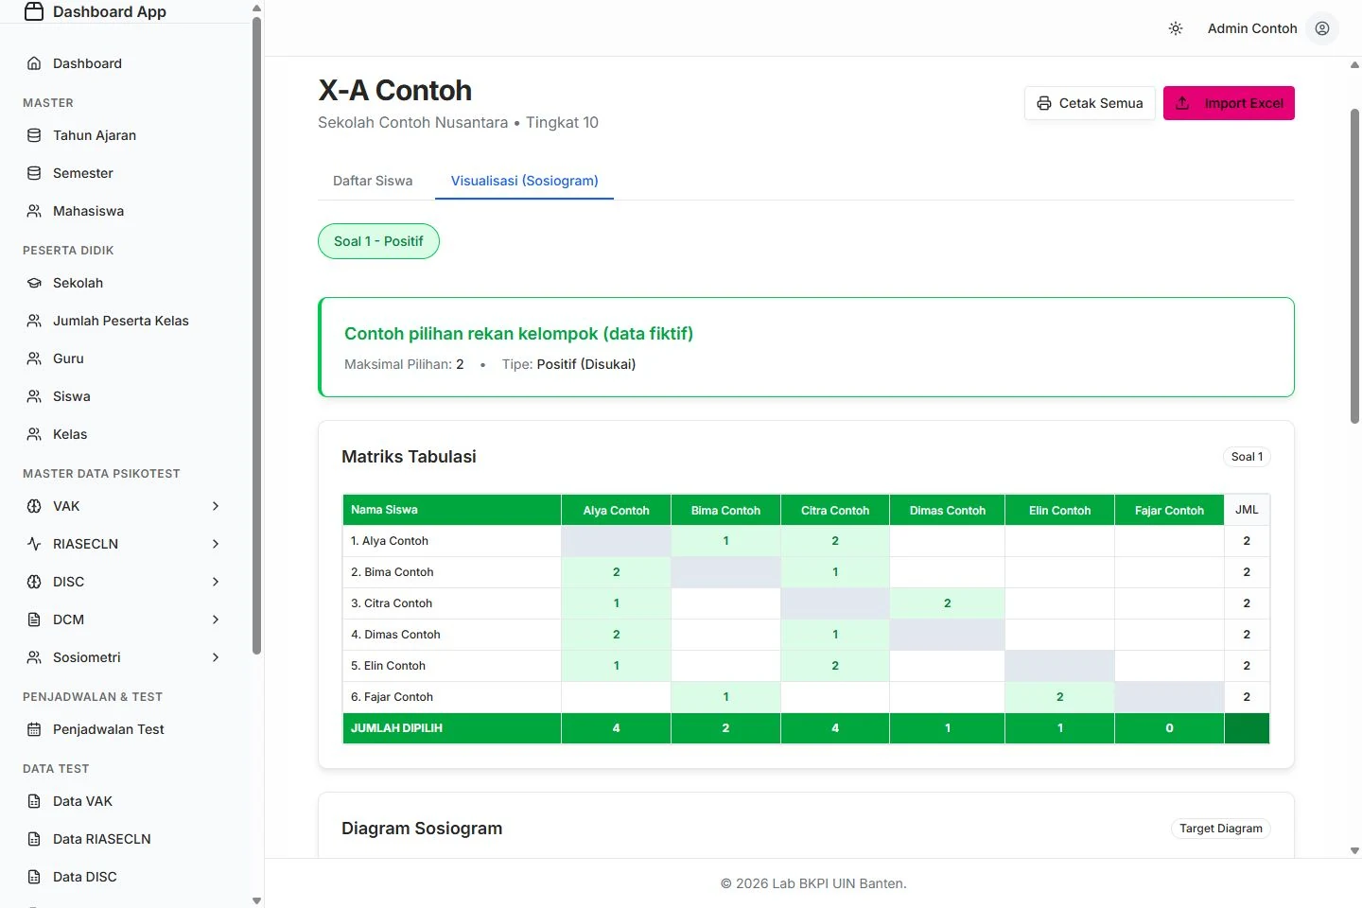Click the Fajar Contoh column header
The width and height of the screenshot is (1362, 908).
(1169, 510)
